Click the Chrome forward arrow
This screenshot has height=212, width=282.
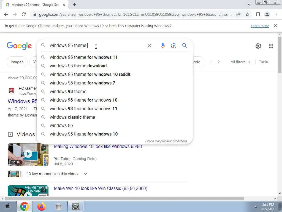point(15,14)
